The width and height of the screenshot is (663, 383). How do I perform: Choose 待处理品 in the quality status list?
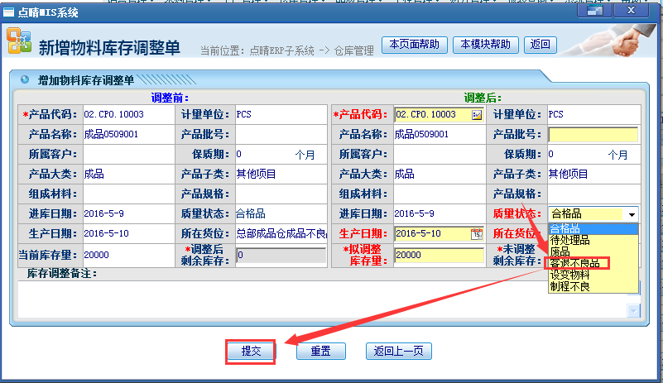pyautogui.click(x=571, y=240)
